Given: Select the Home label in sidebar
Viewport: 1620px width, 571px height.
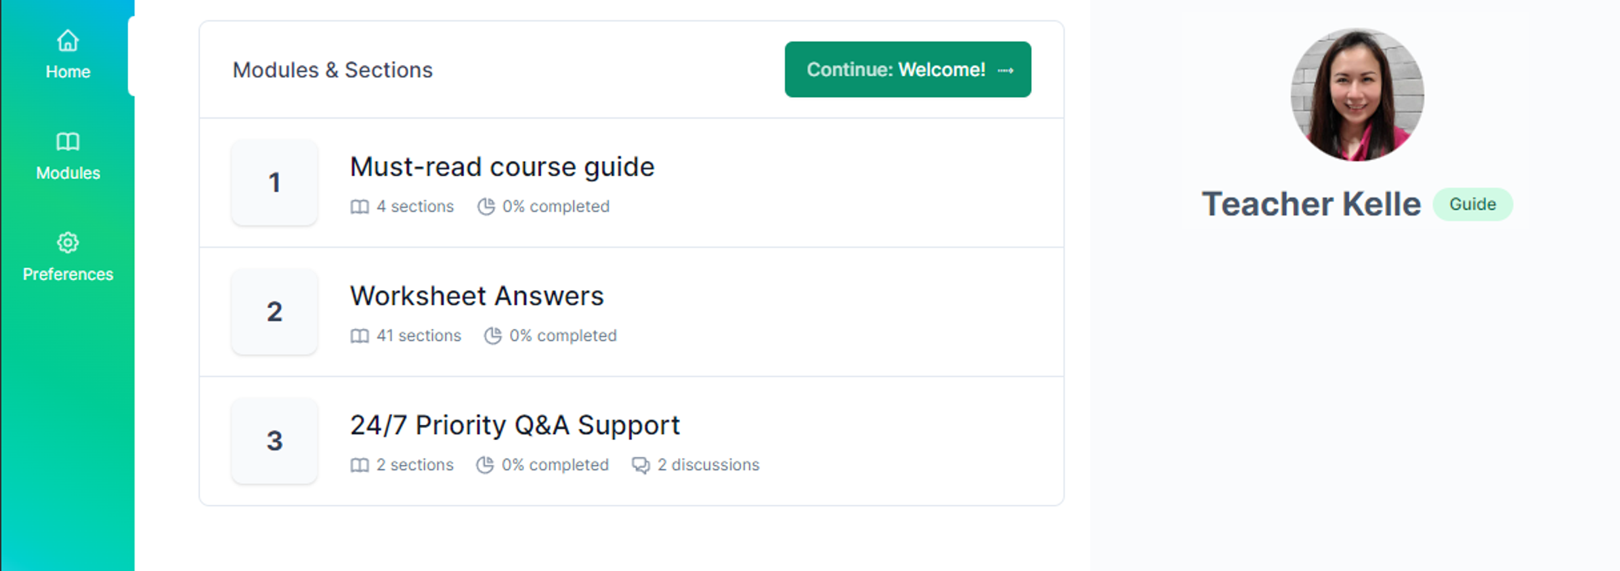Looking at the screenshot, I should coord(68,71).
